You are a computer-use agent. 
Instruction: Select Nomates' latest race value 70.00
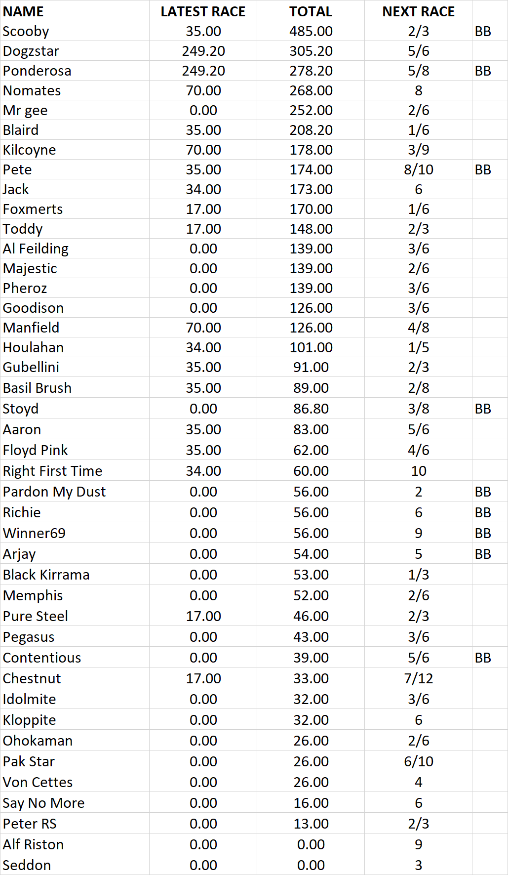click(203, 90)
